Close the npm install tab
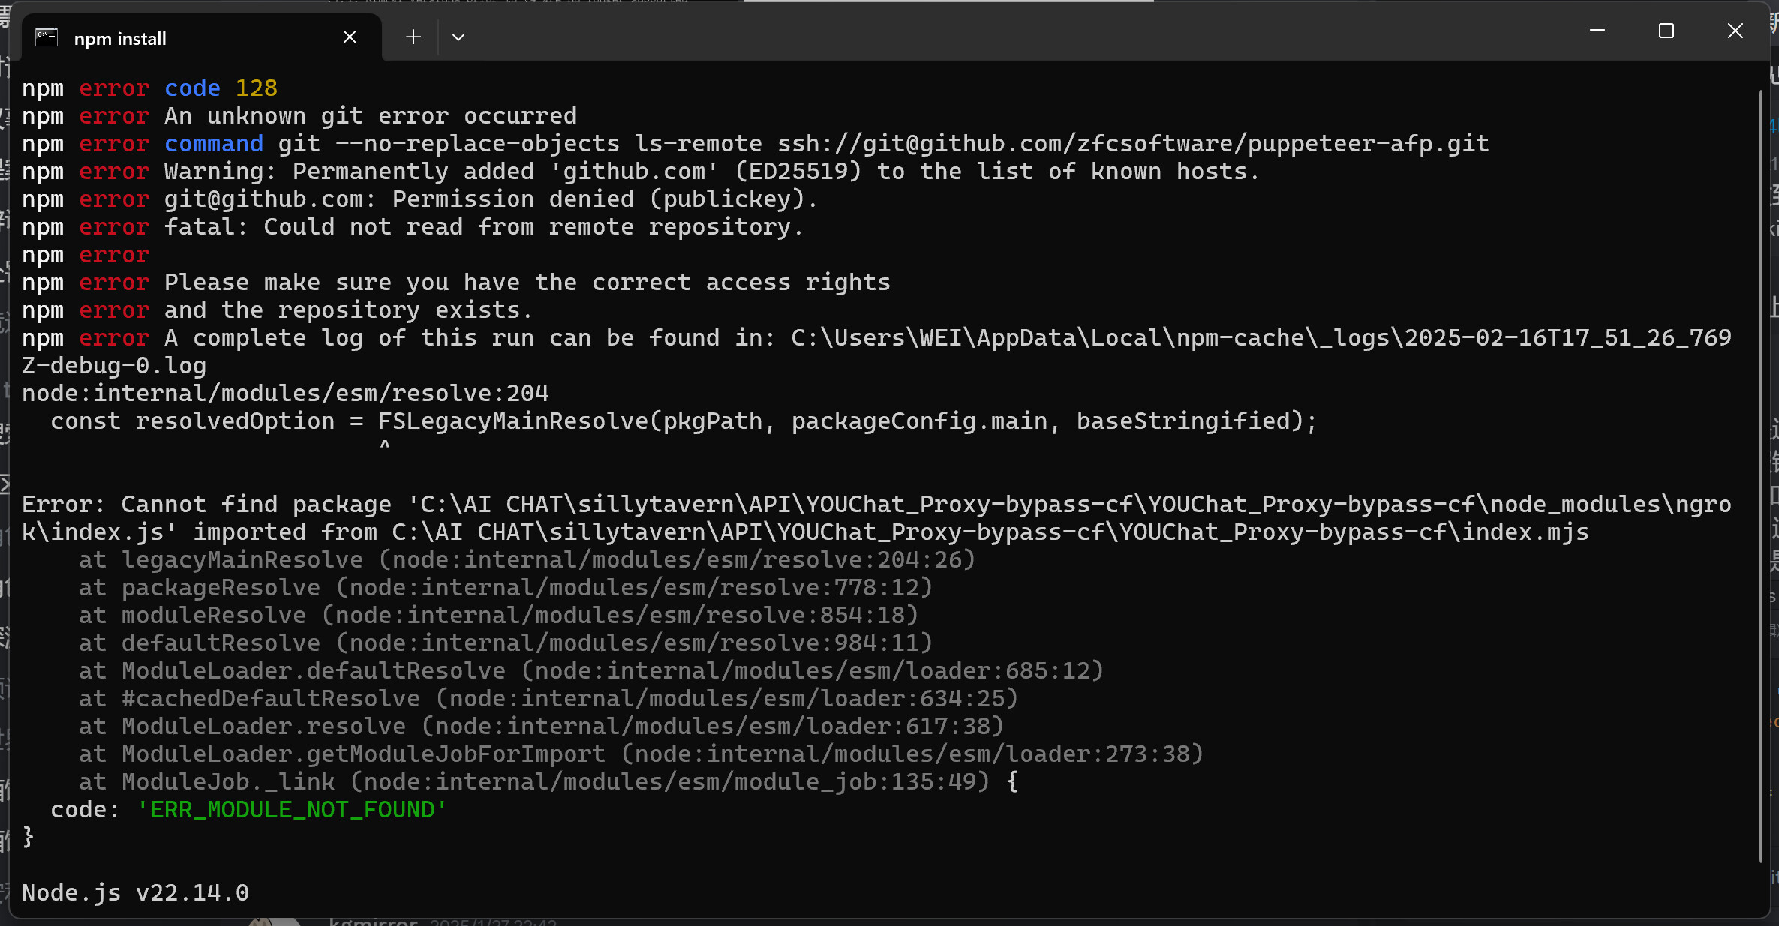Image resolution: width=1779 pixels, height=926 pixels. (x=350, y=37)
